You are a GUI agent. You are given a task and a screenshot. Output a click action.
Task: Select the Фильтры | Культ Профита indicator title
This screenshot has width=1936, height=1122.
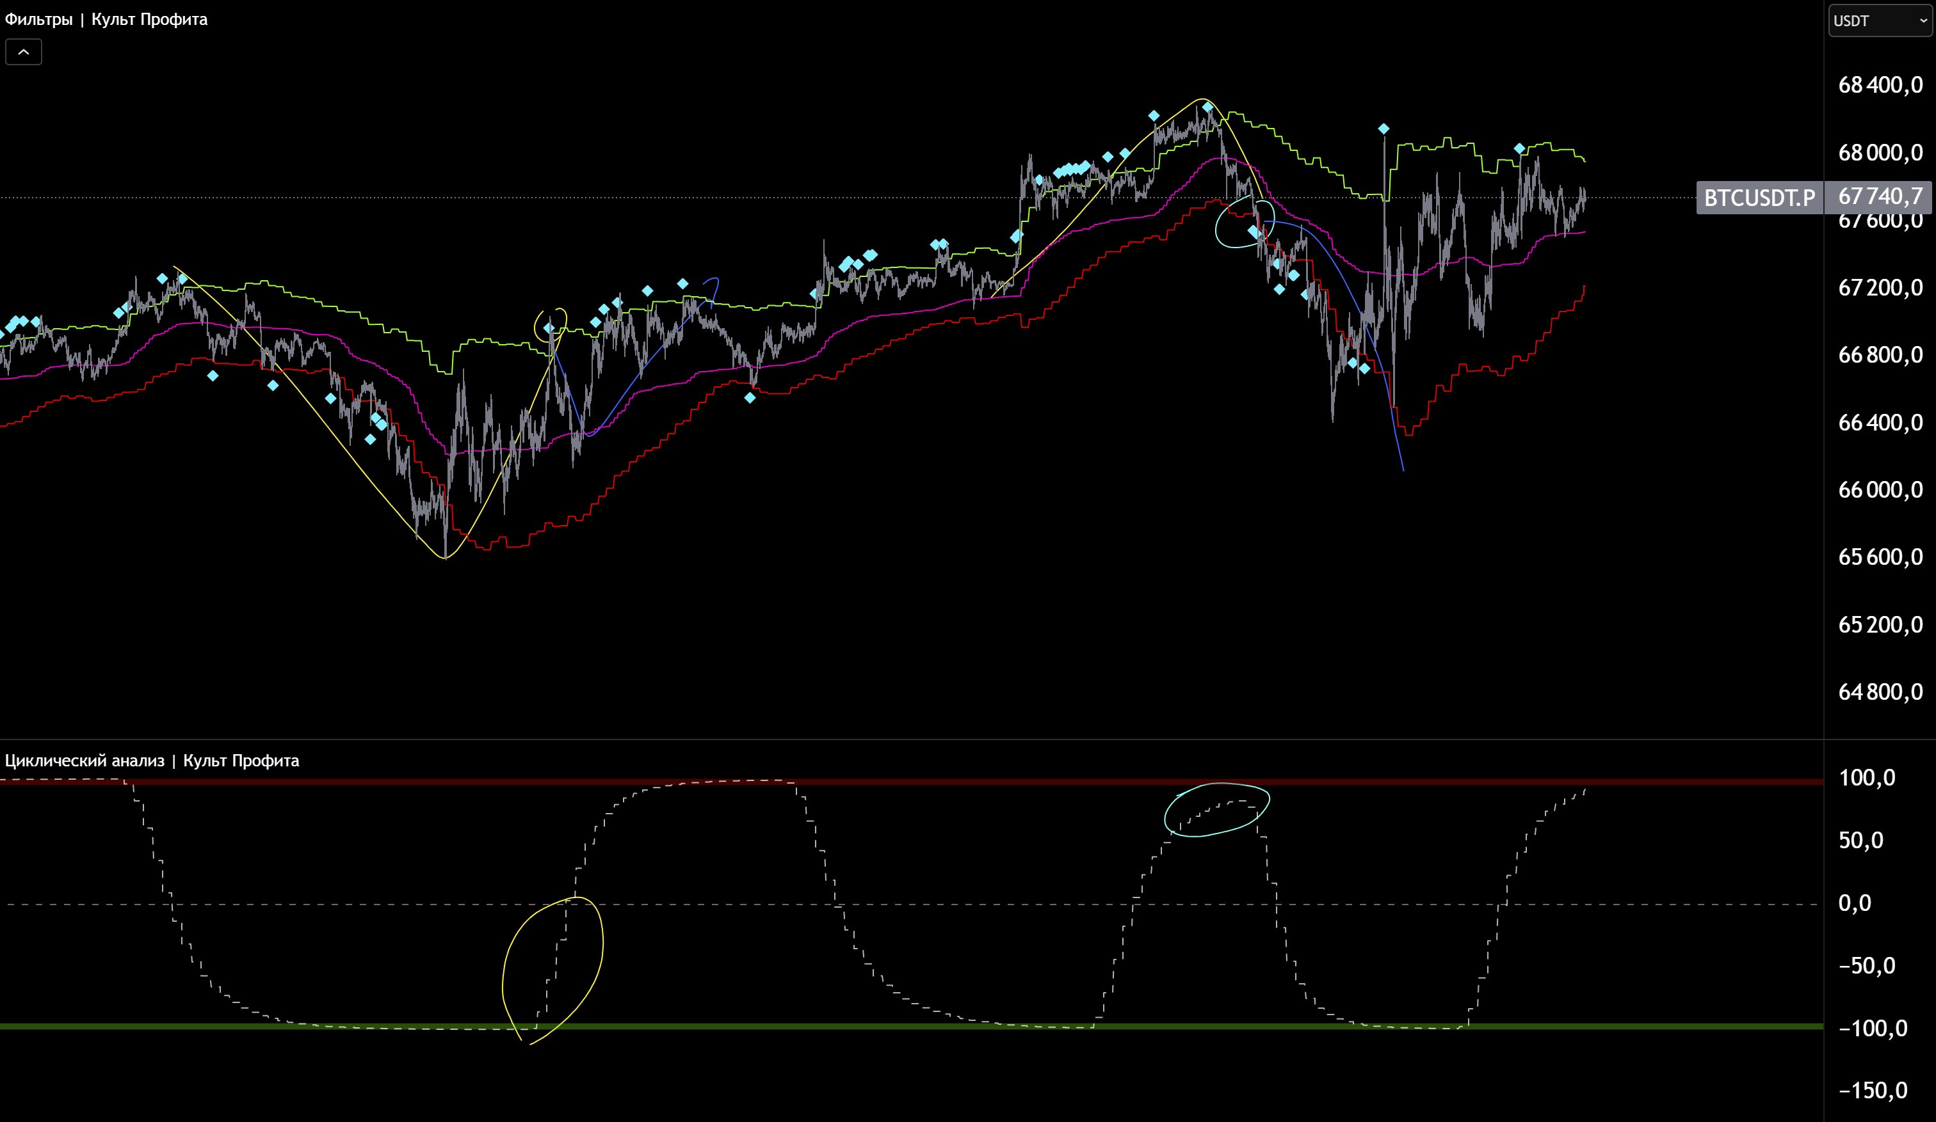tap(106, 19)
